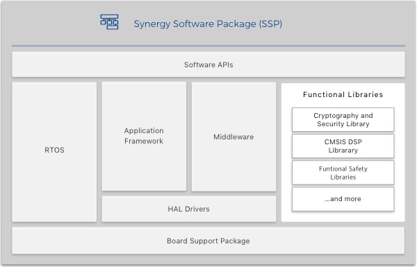Click the Synergy Software Package block icon

tap(109, 22)
